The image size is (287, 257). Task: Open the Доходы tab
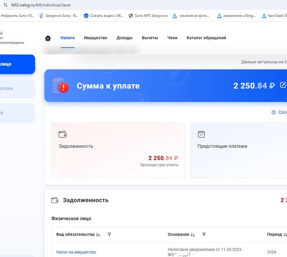(124, 38)
